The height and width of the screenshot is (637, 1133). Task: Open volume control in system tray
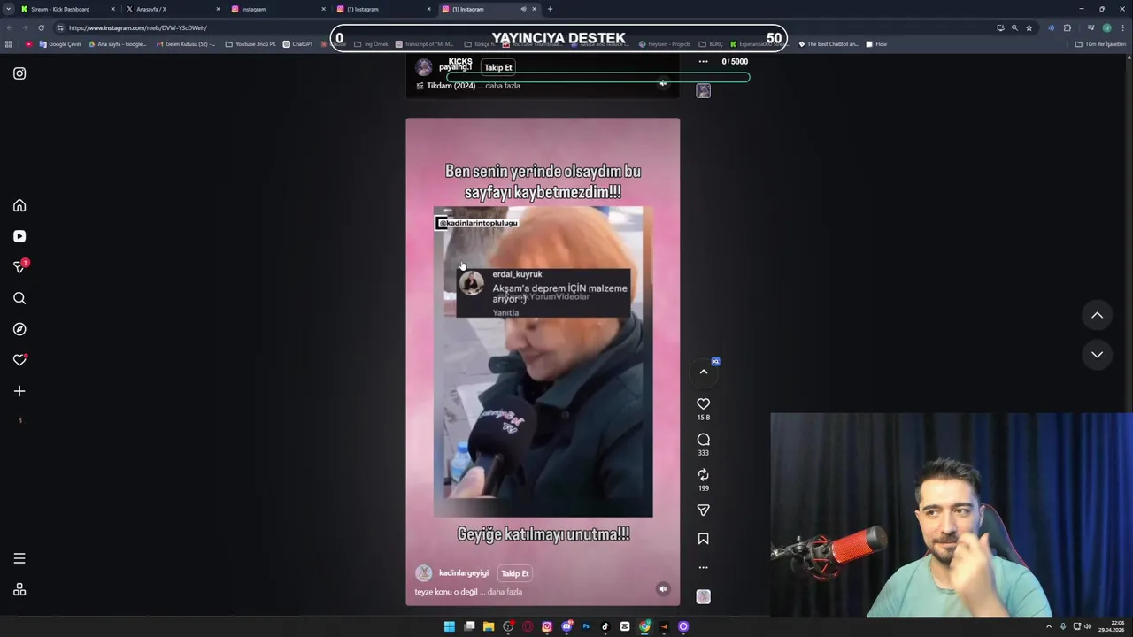pyautogui.click(x=1088, y=626)
